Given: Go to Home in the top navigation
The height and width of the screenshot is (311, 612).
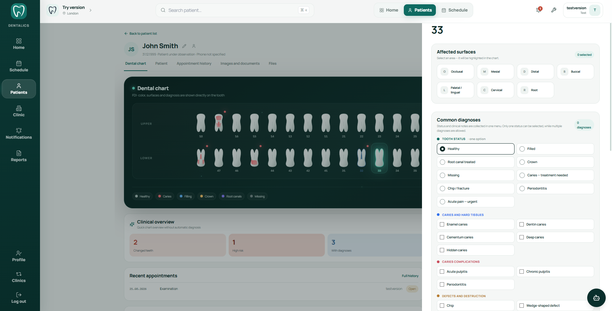Looking at the screenshot, I should tap(389, 10).
